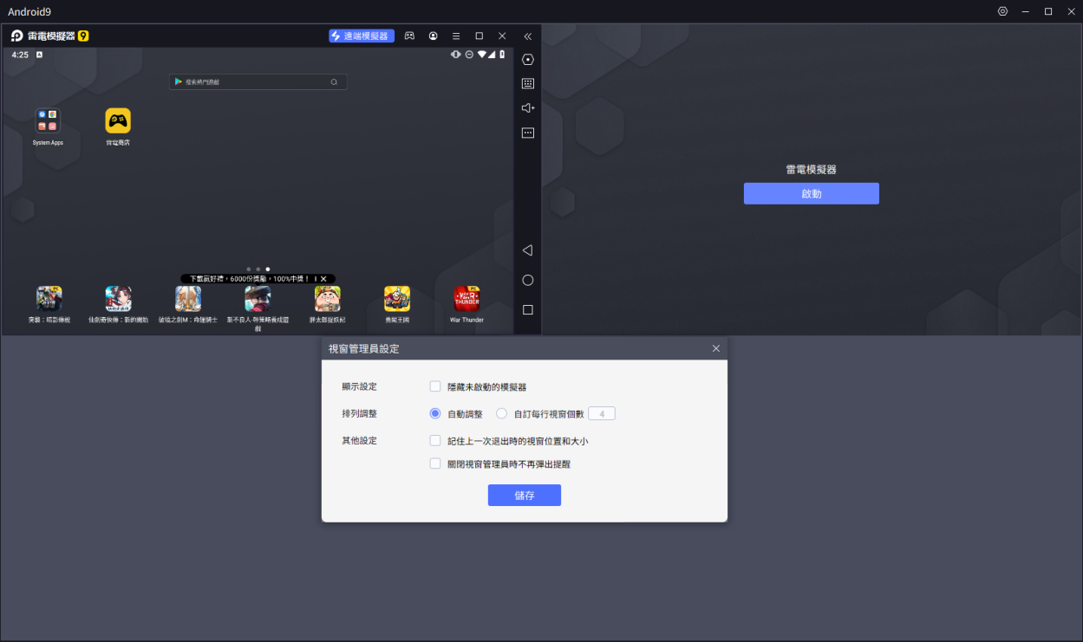Tap the Android recent apps square button
Viewport: 1083px width, 642px height.
point(527,310)
